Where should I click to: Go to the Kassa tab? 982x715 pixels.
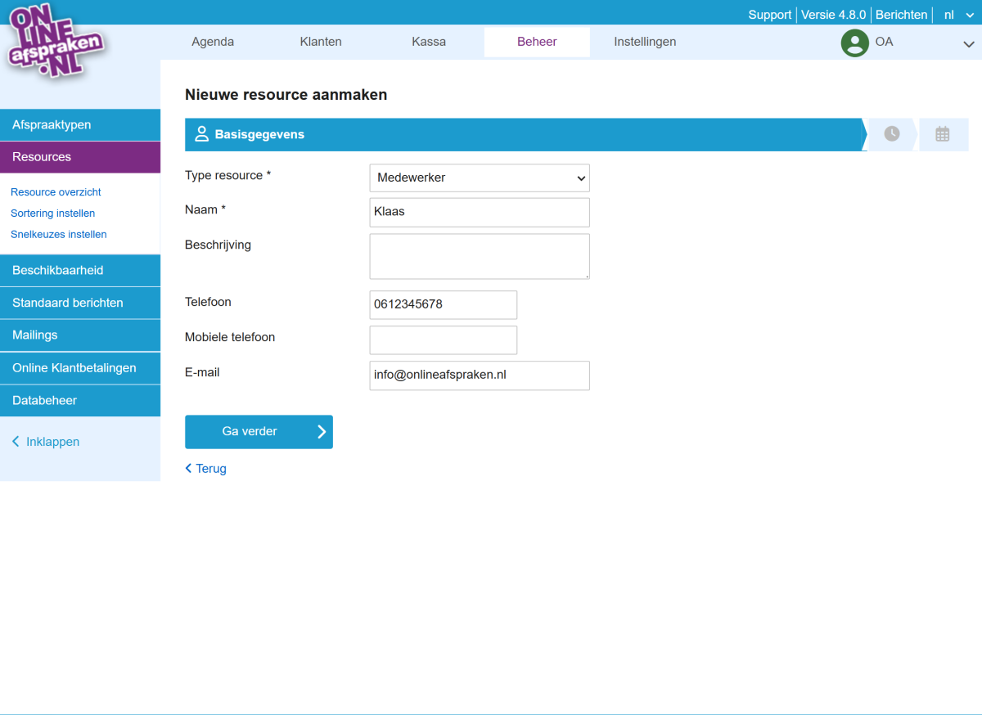pos(429,42)
